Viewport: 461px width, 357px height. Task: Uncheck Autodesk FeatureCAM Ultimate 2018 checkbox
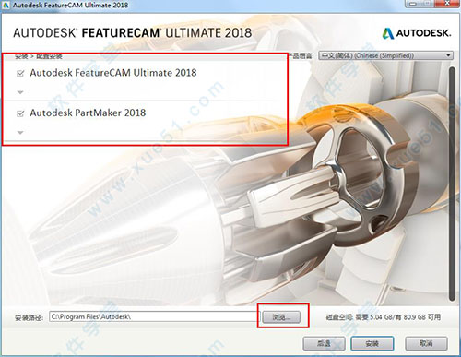pos(20,74)
